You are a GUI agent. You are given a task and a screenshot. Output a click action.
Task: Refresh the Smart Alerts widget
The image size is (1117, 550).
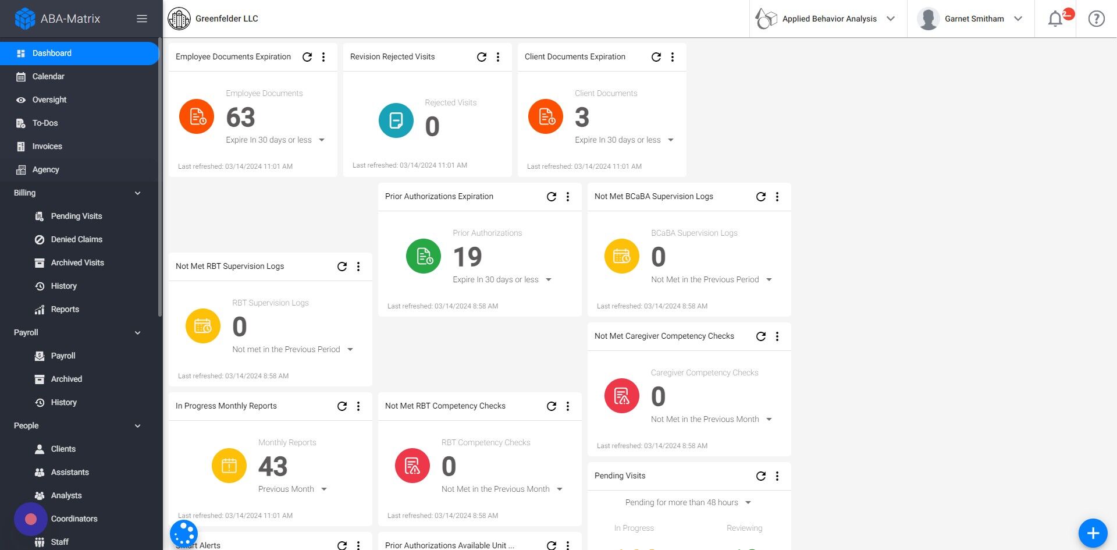(342, 546)
